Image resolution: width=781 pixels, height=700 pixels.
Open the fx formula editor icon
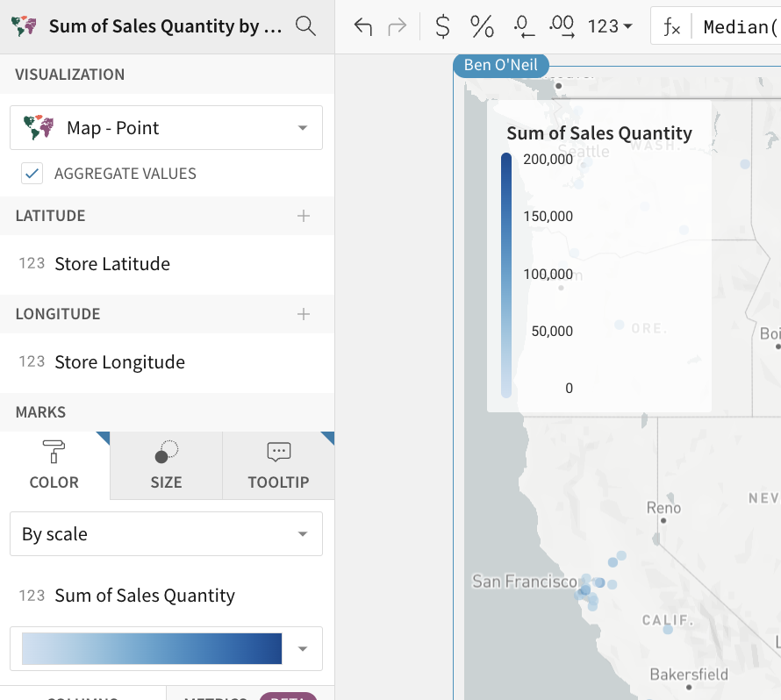(x=673, y=26)
